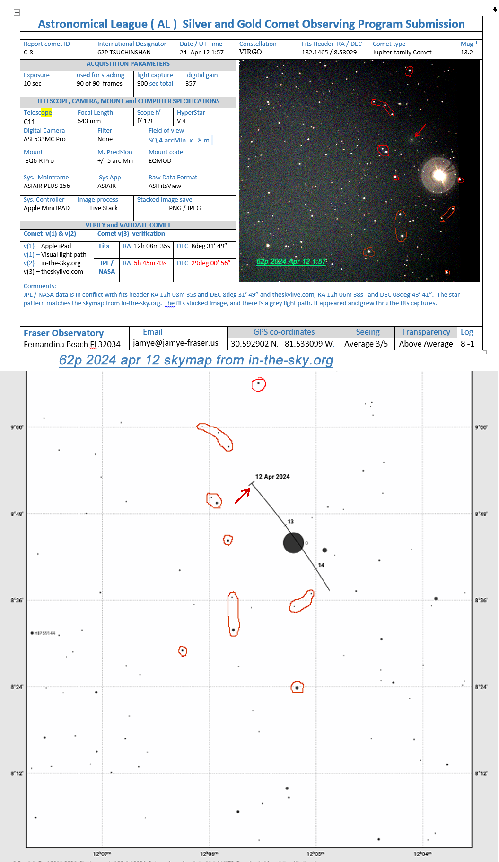Click the large black disc on the sky map
Image resolution: width=499 pixels, height=862 pixels.
[x=293, y=542]
